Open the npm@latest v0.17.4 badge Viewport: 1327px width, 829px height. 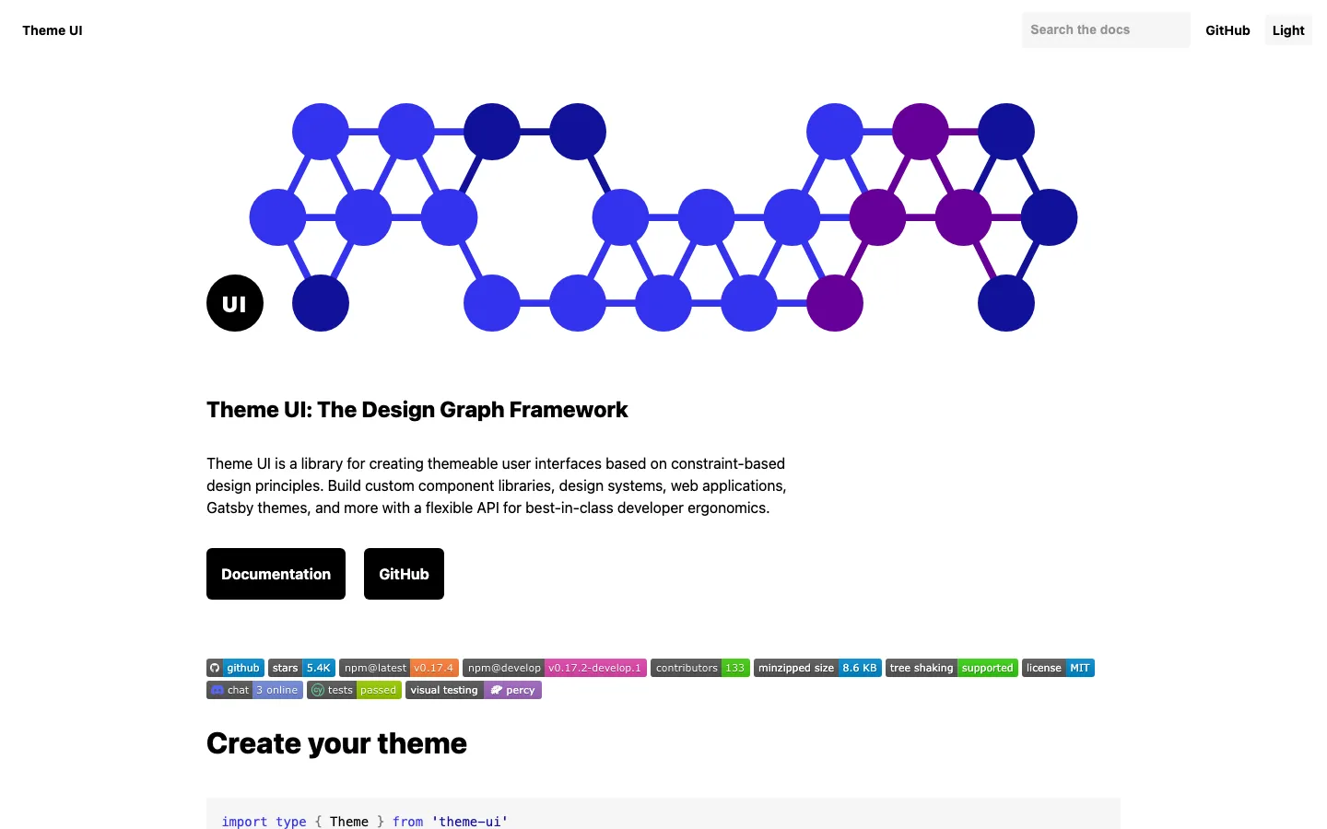(x=399, y=668)
